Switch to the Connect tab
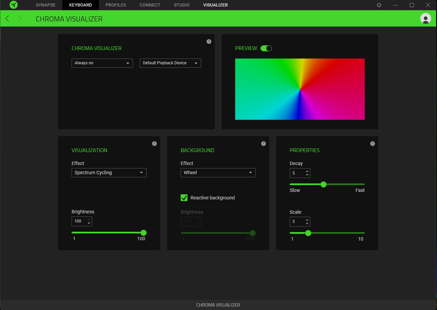Viewport: 437px width, 310px height. pyautogui.click(x=150, y=5)
